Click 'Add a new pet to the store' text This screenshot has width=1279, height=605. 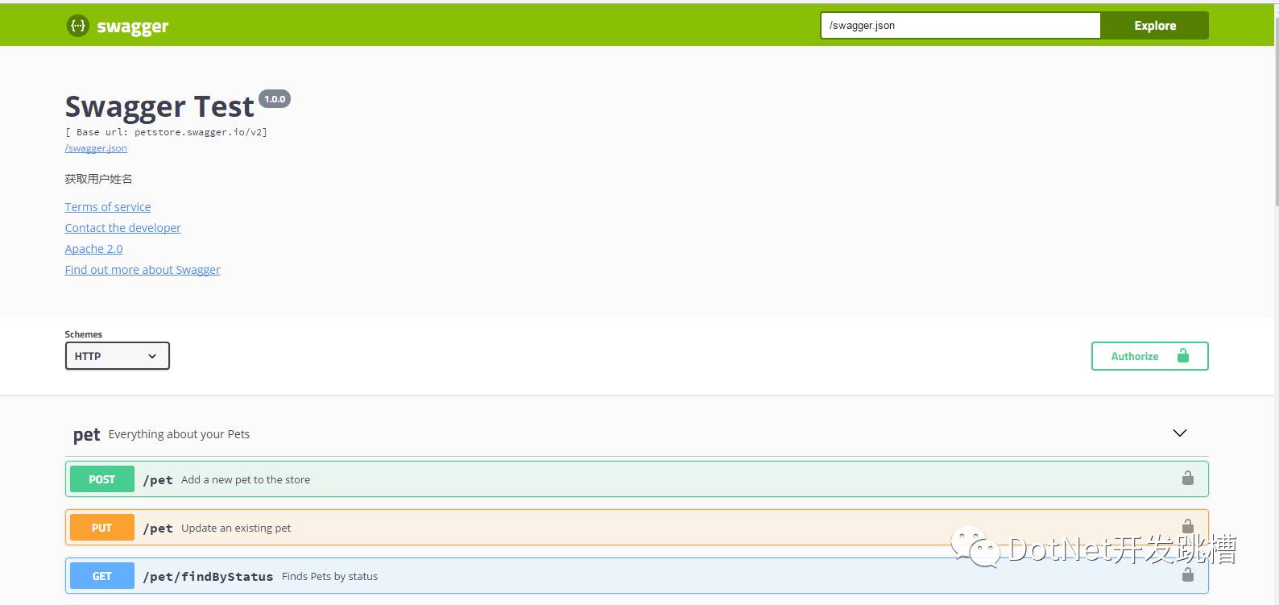(x=246, y=479)
